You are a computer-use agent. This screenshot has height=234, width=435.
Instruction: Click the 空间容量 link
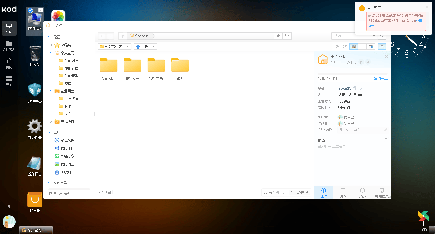click(x=381, y=78)
